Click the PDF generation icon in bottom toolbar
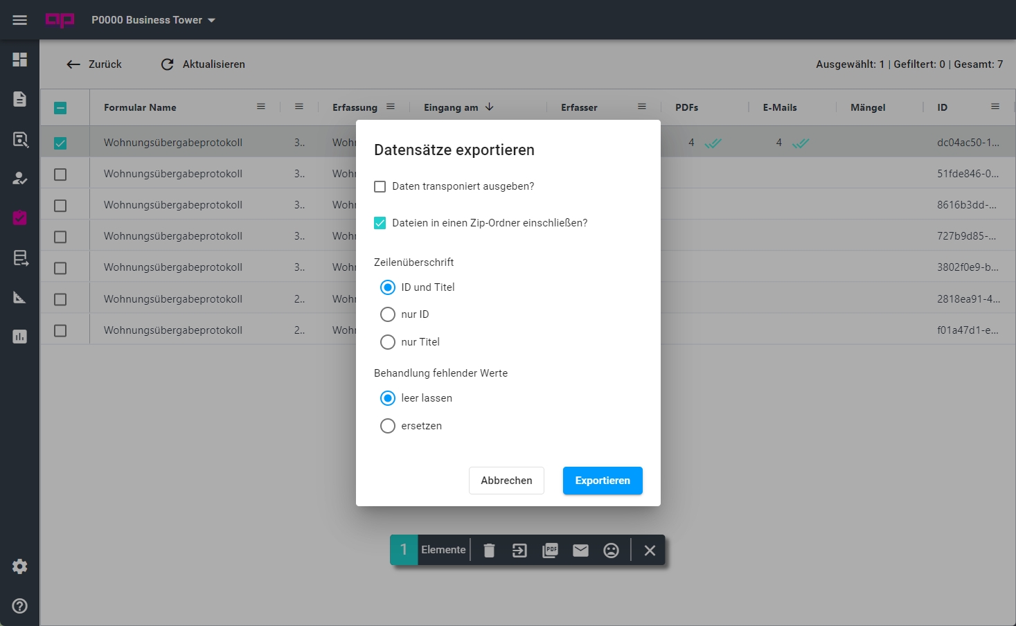The width and height of the screenshot is (1016, 626). pyautogui.click(x=550, y=551)
